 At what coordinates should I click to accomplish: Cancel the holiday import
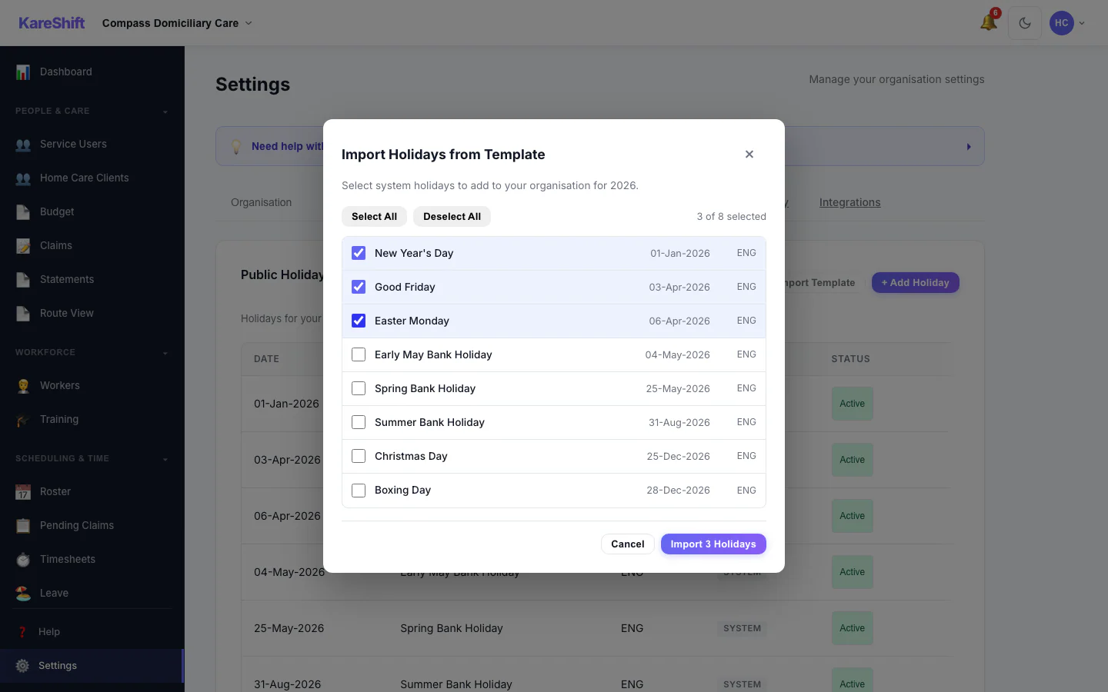click(628, 544)
